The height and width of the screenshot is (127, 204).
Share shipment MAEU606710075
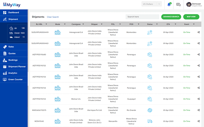pos(198,110)
